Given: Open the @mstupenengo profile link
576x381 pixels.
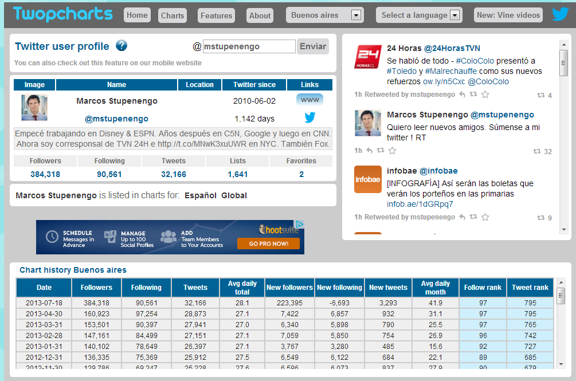Looking at the screenshot, I should point(116,119).
